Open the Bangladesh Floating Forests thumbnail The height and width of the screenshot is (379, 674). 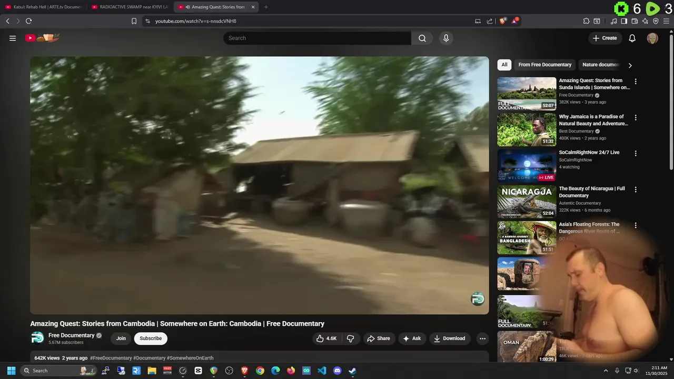[x=527, y=237]
